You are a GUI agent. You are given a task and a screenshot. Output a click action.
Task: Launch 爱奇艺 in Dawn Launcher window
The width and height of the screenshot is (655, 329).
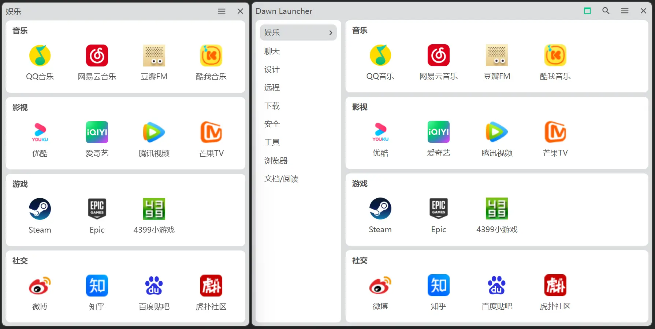click(x=439, y=138)
